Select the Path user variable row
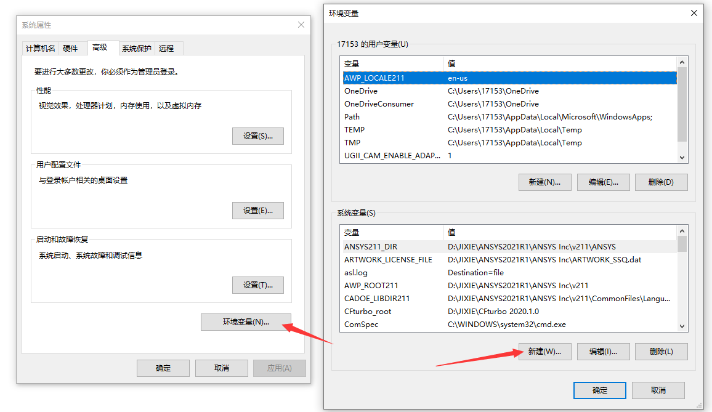The width and height of the screenshot is (712, 412). coord(352,117)
